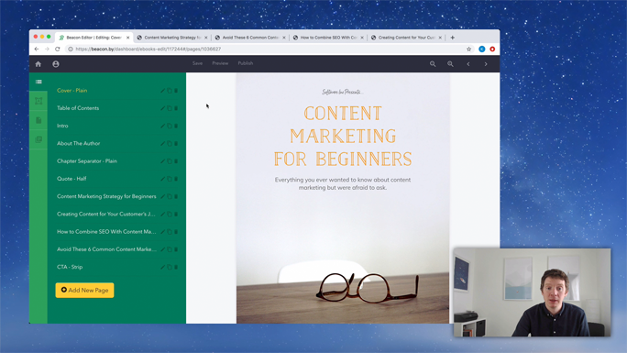Delete the Chapter Separator - Plain page
Image resolution: width=627 pixels, height=353 pixels.
coord(176,161)
